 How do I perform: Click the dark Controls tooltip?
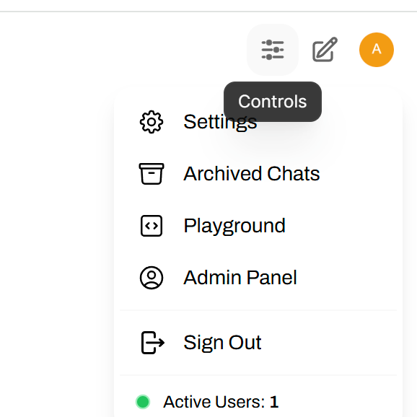273,102
